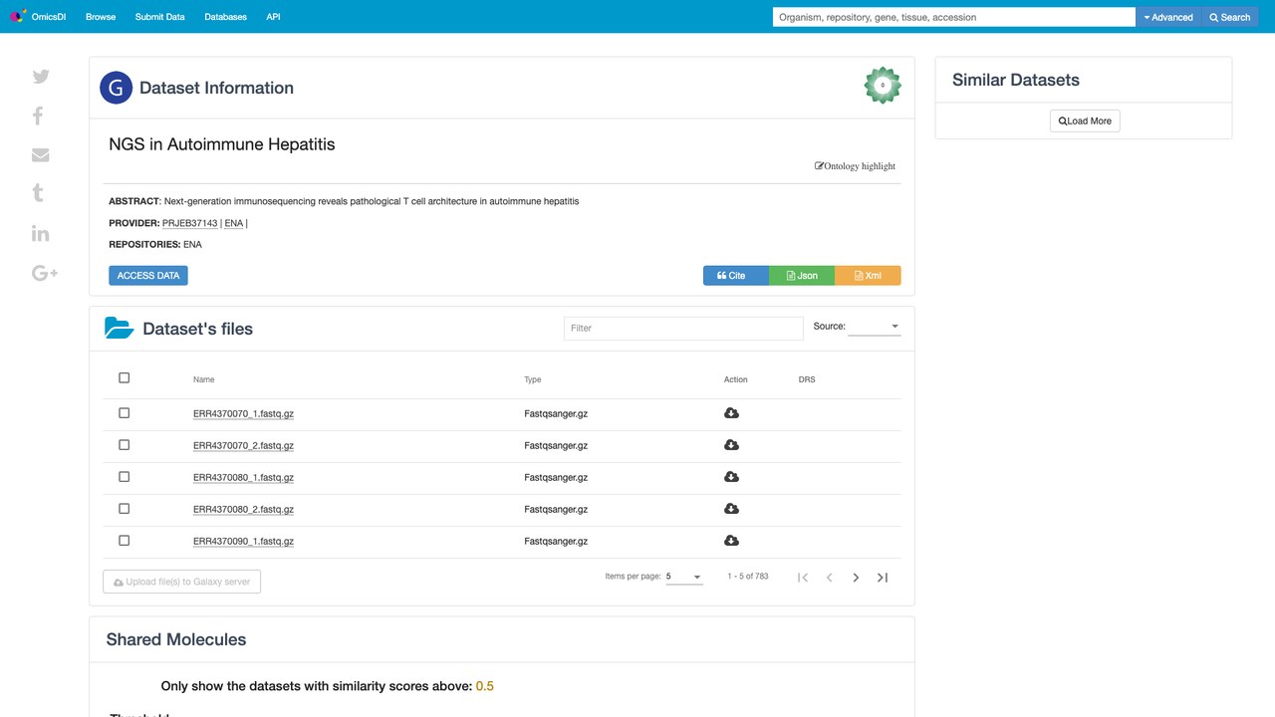Open the API menu item

(x=273, y=17)
